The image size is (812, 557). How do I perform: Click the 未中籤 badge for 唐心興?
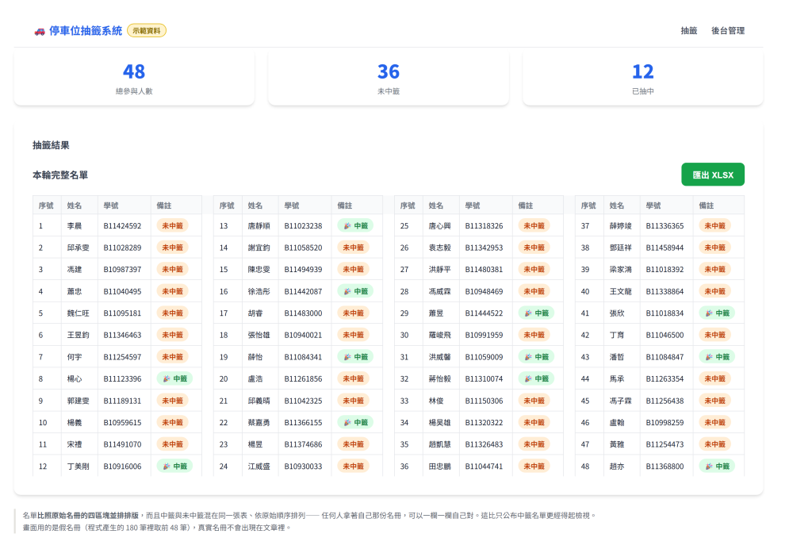click(x=534, y=226)
